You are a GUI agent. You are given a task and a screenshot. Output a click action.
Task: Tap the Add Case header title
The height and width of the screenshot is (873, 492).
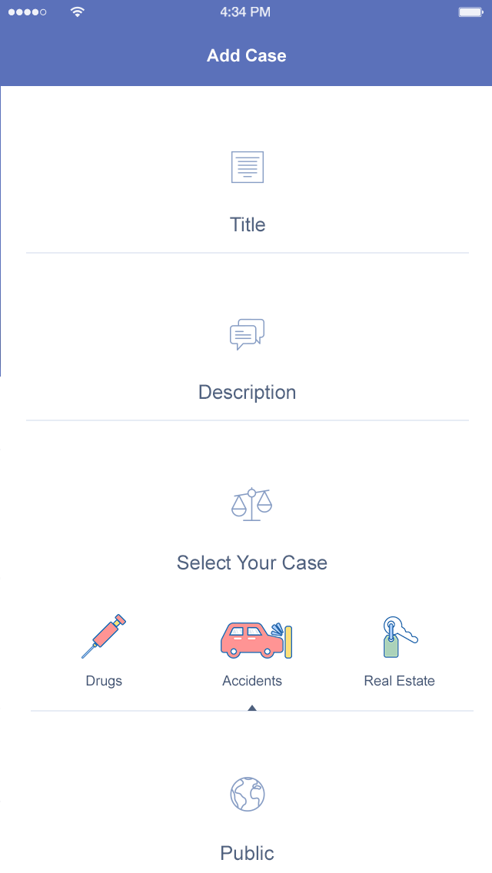coord(247,55)
